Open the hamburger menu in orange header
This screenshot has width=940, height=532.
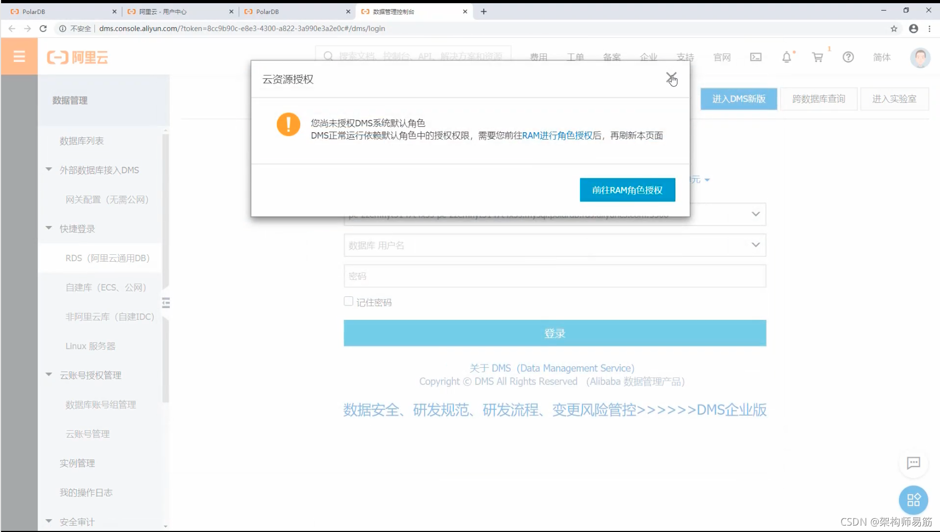pos(19,57)
